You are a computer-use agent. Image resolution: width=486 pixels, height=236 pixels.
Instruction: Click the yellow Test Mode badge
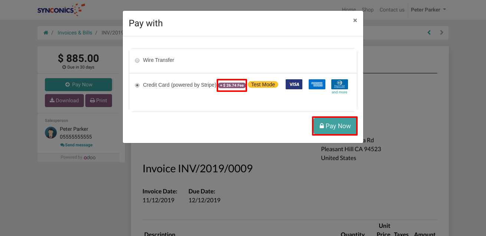coord(263,84)
